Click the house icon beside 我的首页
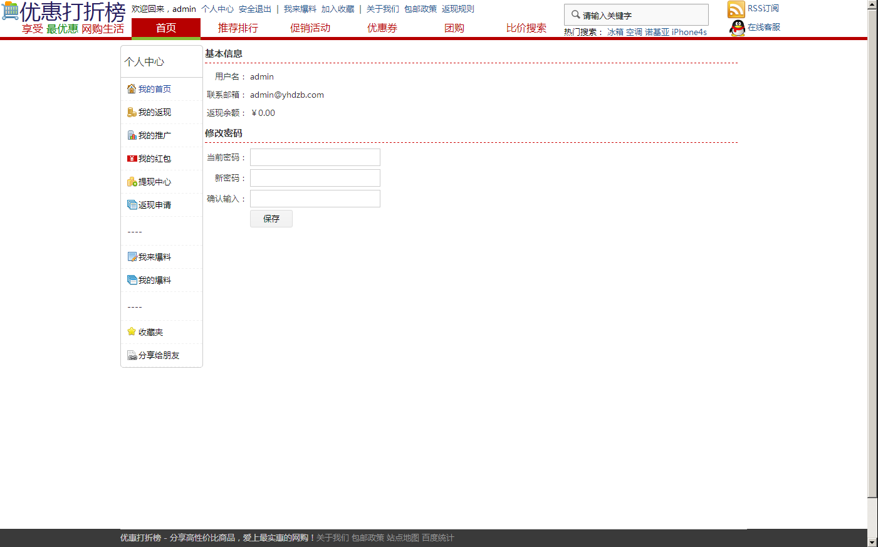This screenshot has height=547, width=878. 132,89
